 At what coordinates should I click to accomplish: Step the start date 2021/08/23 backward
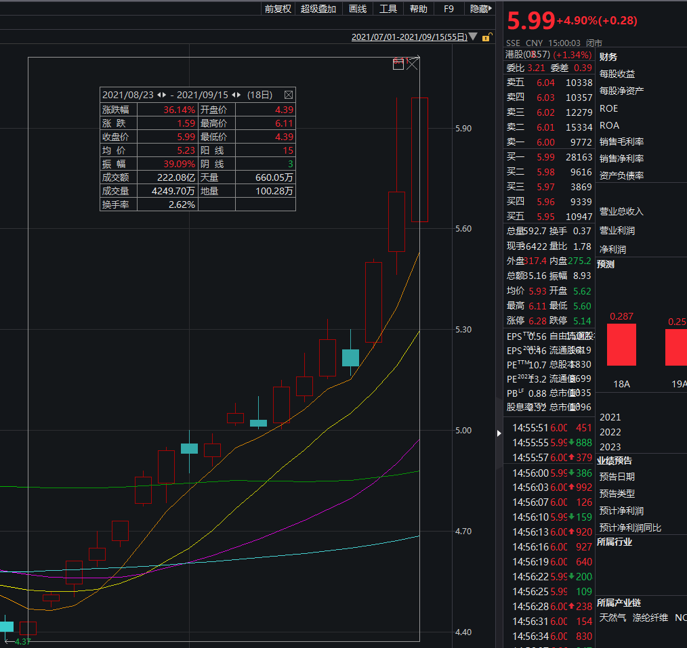(x=159, y=95)
